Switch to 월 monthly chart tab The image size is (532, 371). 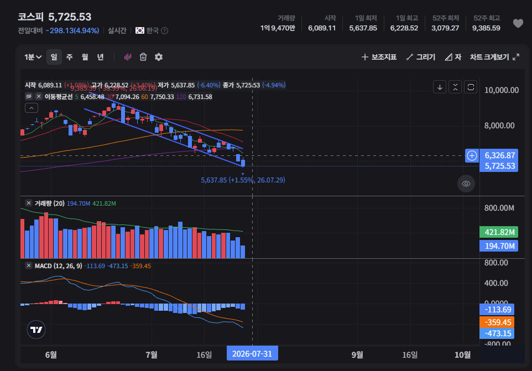coord(85,57)
